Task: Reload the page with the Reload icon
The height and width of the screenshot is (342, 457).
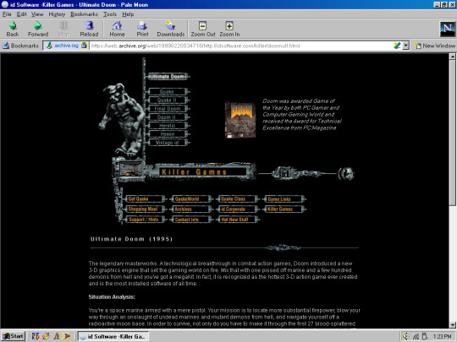Action: point(89,29)
